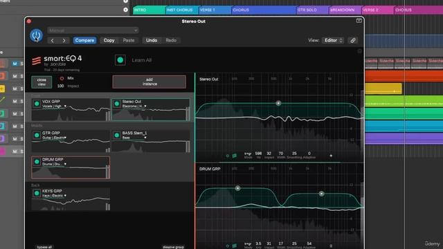The height and width of the screenshot is (249, 443).
Task: Open the preset name dropdown
Action: [93, 30]
